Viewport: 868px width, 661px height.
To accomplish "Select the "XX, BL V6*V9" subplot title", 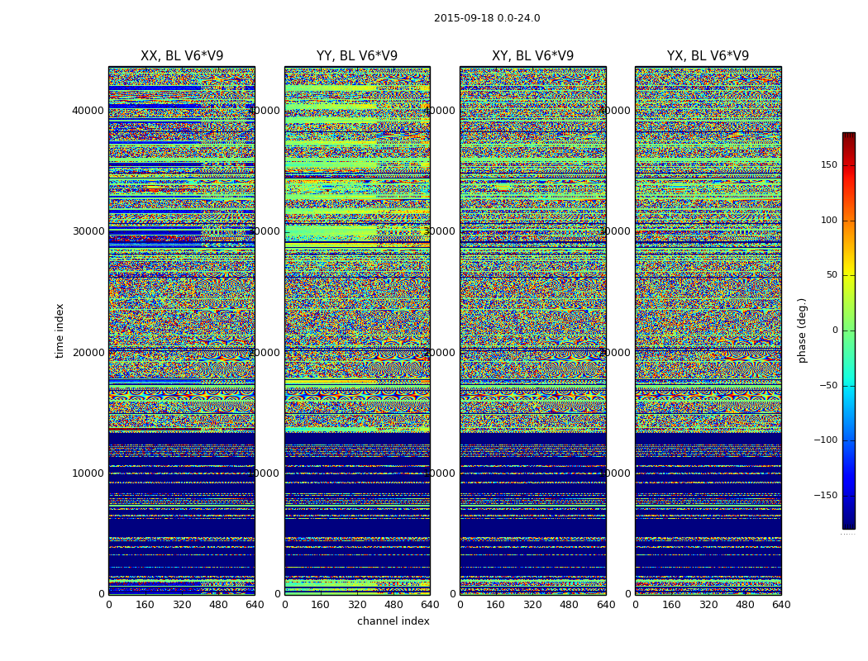I will [182, 56].
